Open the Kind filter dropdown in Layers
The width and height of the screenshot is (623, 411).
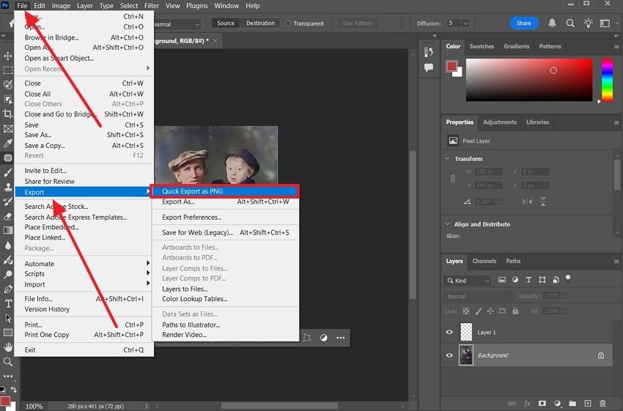point(468,281)
